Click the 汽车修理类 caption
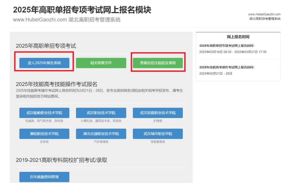Viewport: 282px width, 183px height. [x=101, y=142]
